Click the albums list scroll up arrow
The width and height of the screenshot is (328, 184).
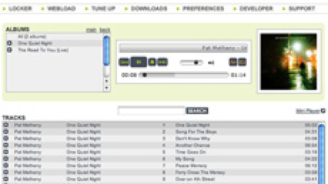click(107, 81)
